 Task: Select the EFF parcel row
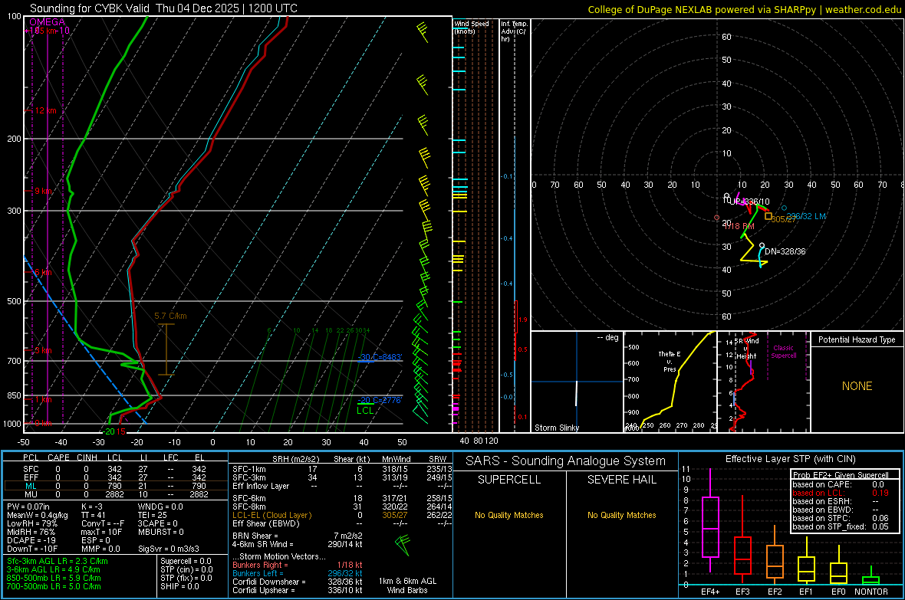[x=114, y=477]
